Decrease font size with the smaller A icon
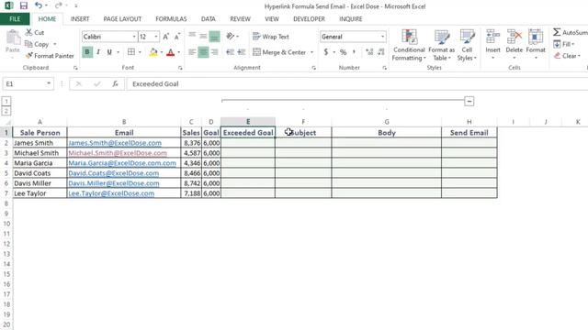This screenshot has width=588, height=330. (x=177, y=37)
